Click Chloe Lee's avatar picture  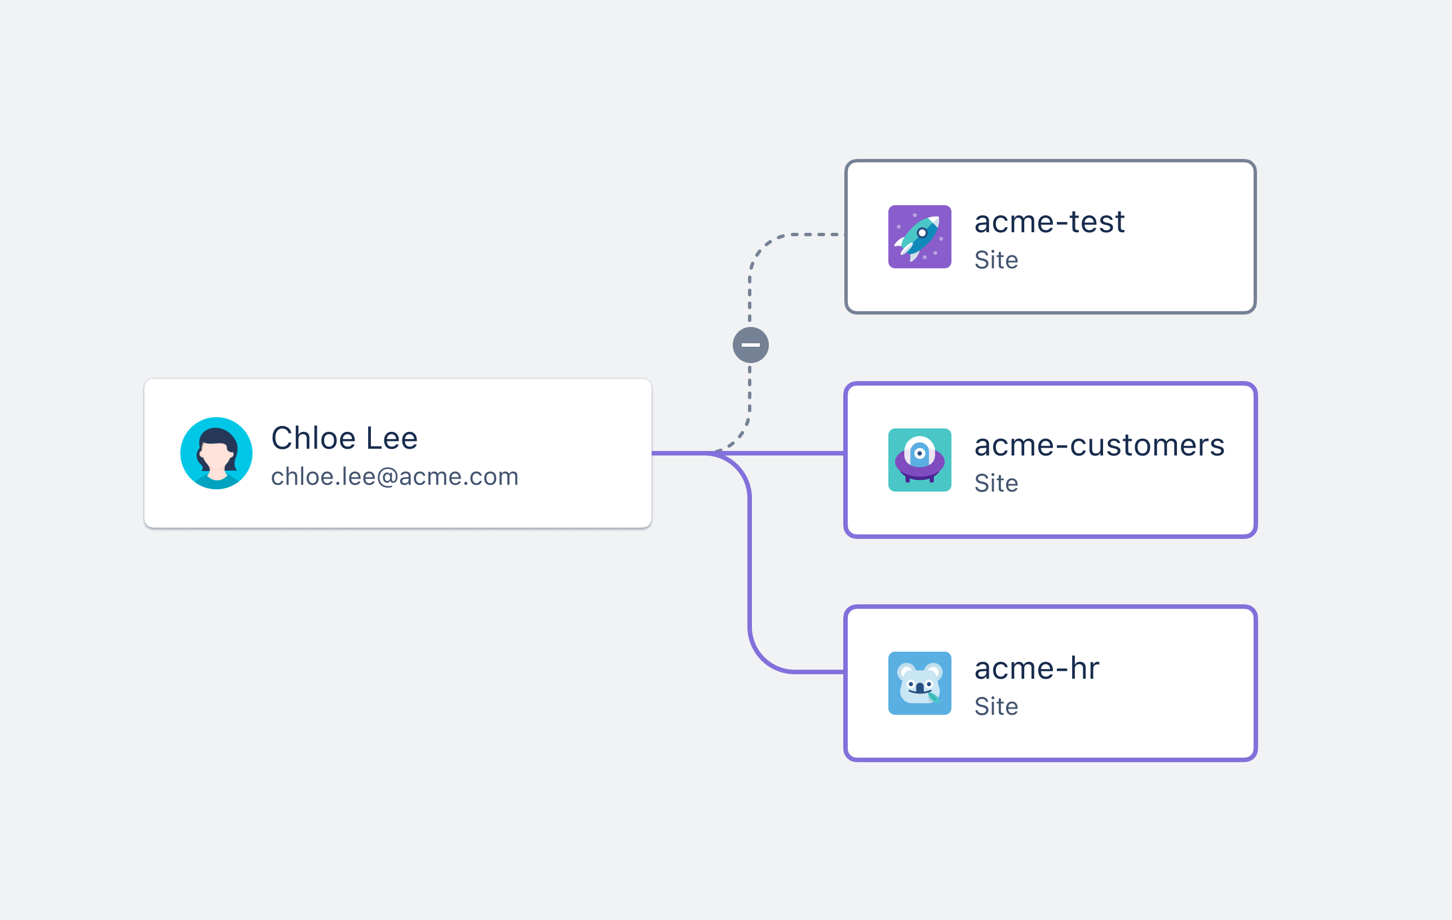(x=216, y=453)
